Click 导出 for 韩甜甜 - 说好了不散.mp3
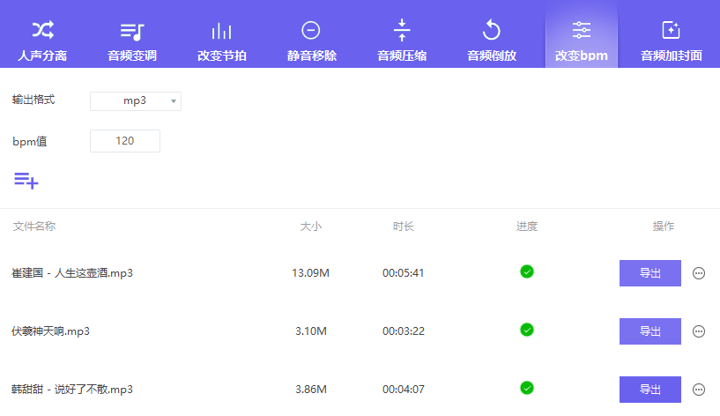The image size is (720, 416). (x=649, y=390)
